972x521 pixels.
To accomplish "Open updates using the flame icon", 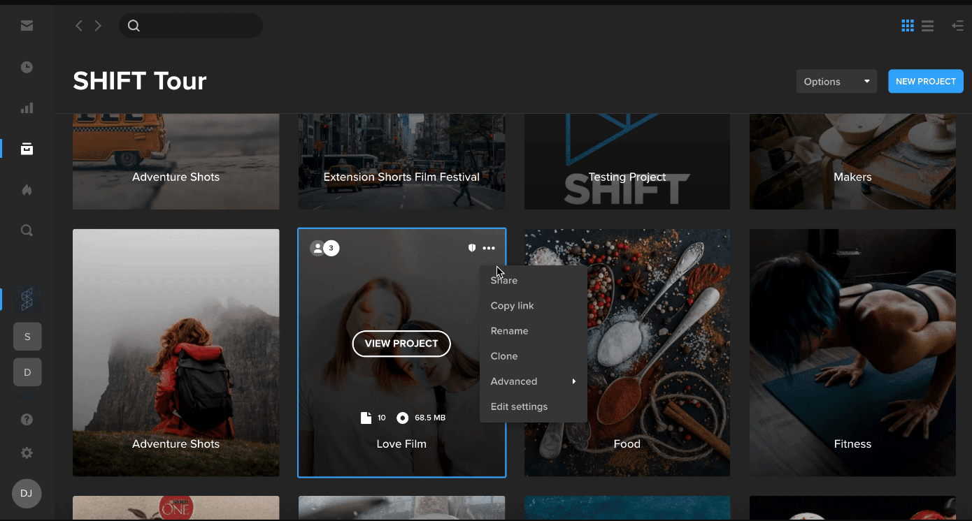I will pyautogui.click(x=27, y=189).
